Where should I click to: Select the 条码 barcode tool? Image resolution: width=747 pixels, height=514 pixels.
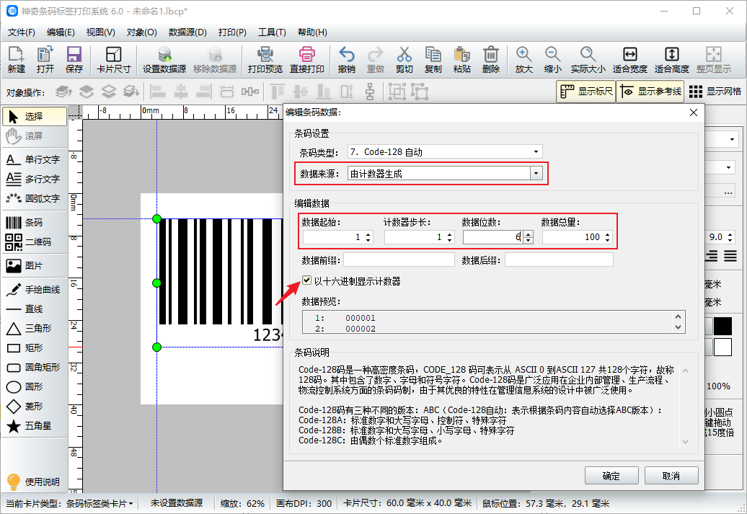pyautogui.click(x=35, y=223)
